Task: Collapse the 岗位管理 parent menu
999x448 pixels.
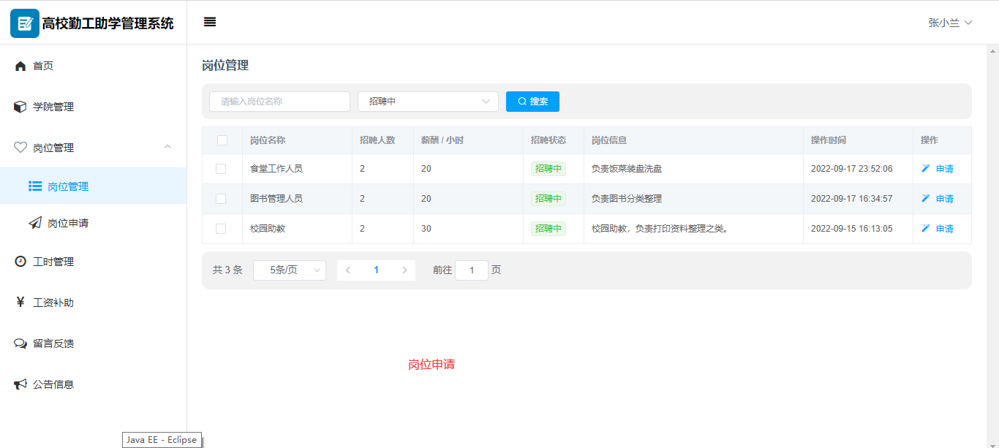Action: [x=93, y=148]
